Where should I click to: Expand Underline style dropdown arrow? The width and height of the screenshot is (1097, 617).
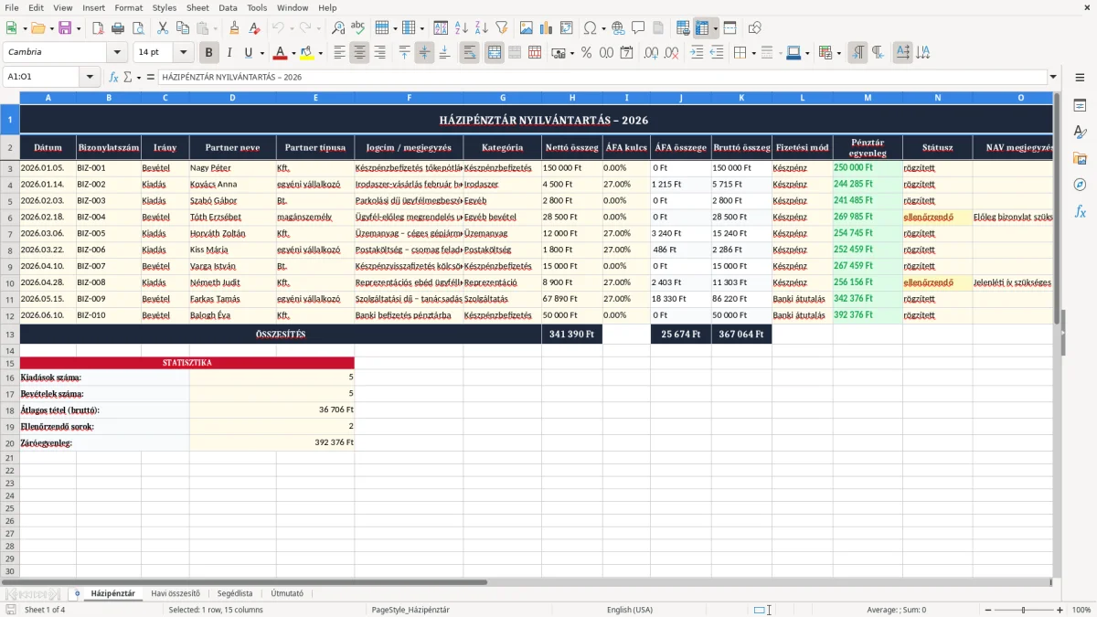coord(261,53)
